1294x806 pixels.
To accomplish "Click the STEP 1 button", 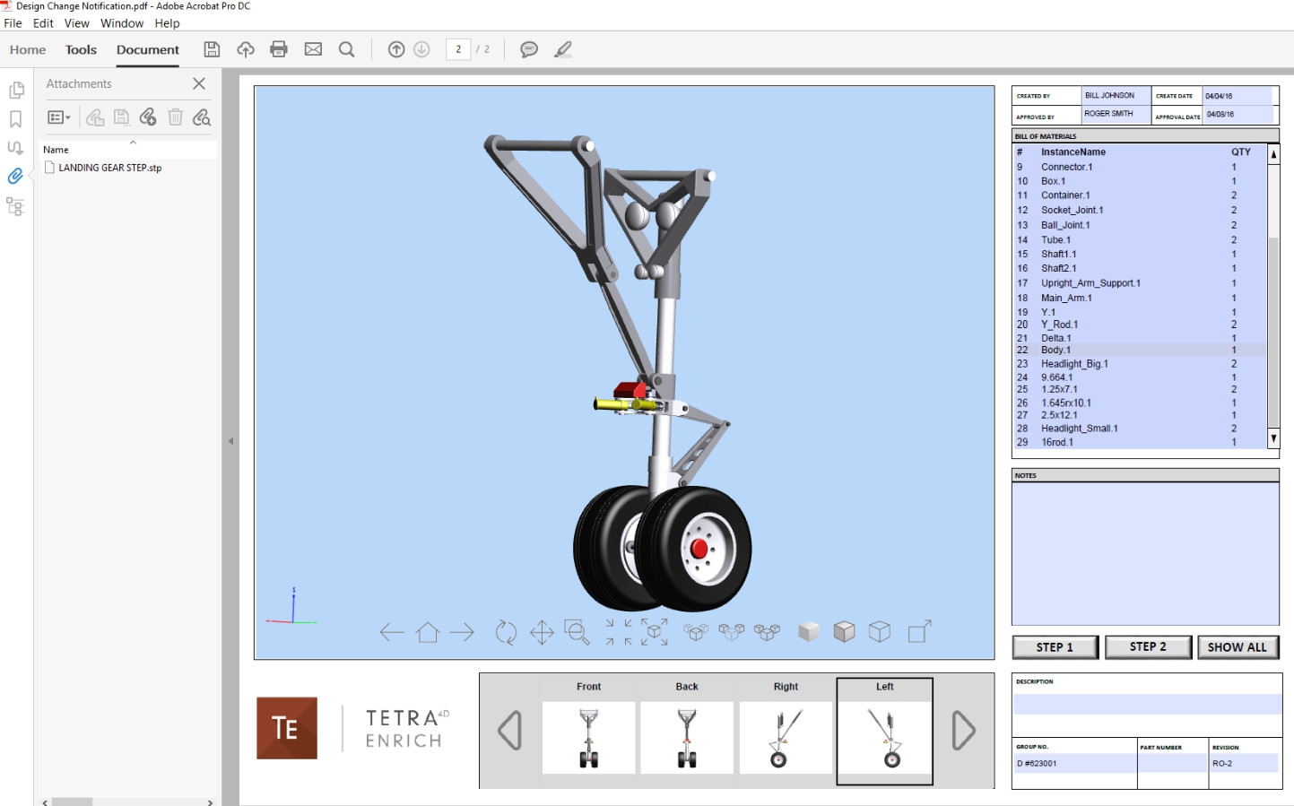I will point(1055,647).
